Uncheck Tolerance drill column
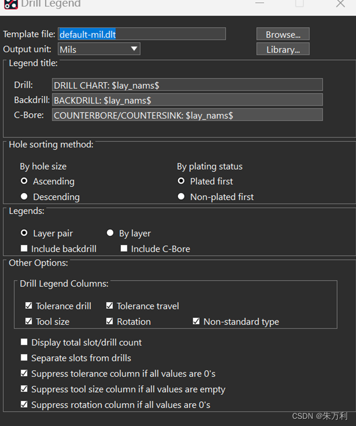Image resolution: width=356 pixels, height=426 pixels. point(29,306)
